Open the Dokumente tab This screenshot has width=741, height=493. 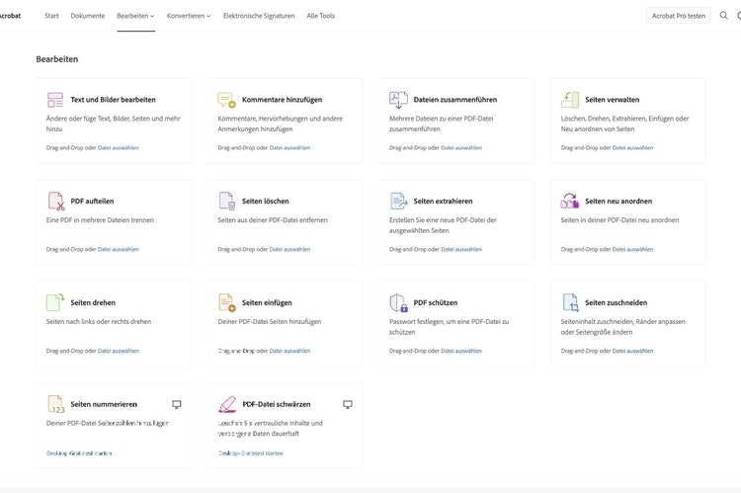click(88, 16)
